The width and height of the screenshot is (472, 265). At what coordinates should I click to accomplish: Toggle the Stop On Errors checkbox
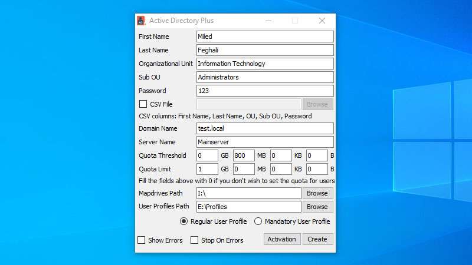click(195, 240)
